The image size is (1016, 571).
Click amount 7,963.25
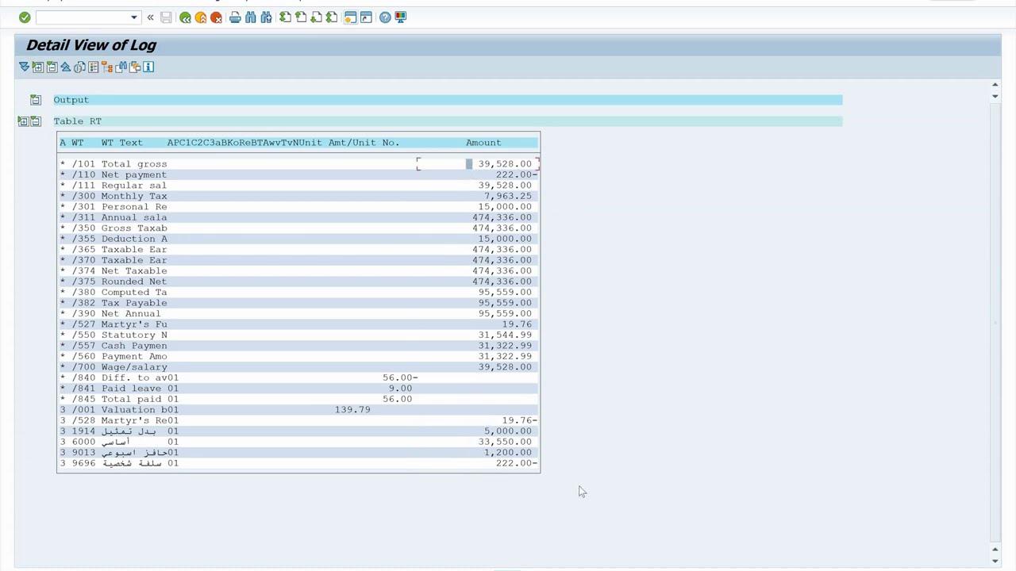tap(508, 196)
